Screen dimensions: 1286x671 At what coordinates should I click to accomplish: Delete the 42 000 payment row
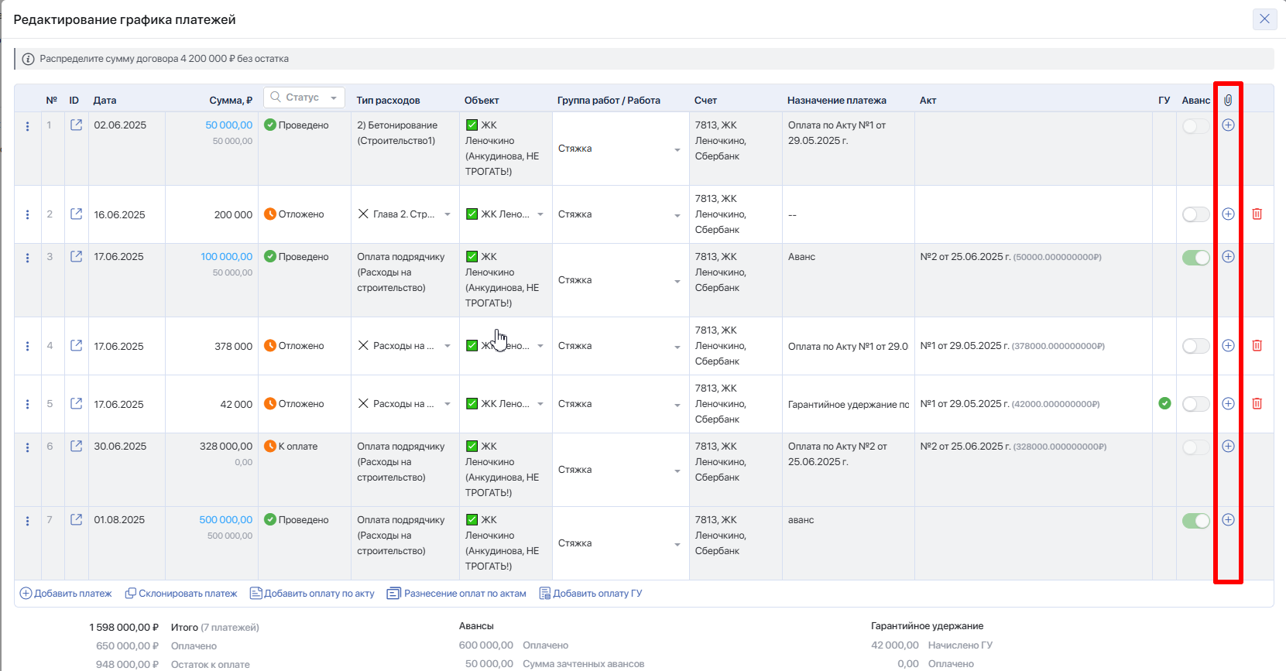[x=1257, y=403]
